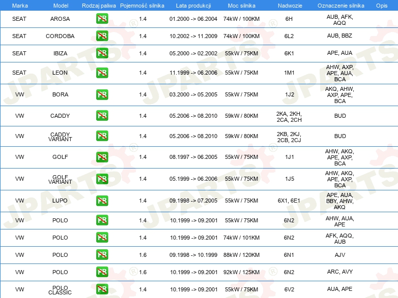Click body code 1J2
This screenshot has height=298, width=398.
point(290,94)
